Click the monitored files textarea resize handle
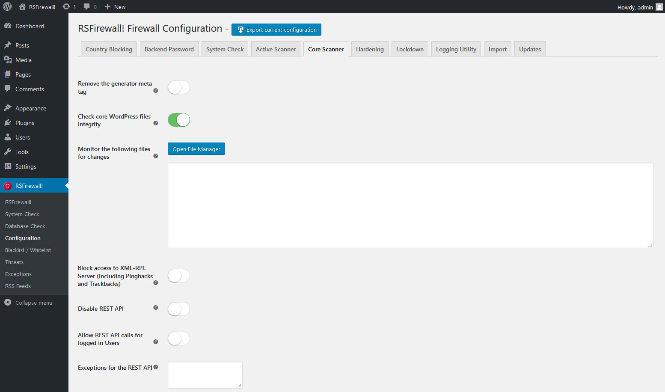665x392 pixels. pyautogui.click(x=650, y=245)
